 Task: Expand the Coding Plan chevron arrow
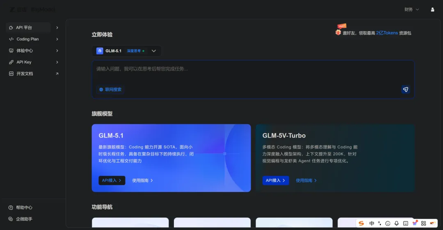point(57,39)
